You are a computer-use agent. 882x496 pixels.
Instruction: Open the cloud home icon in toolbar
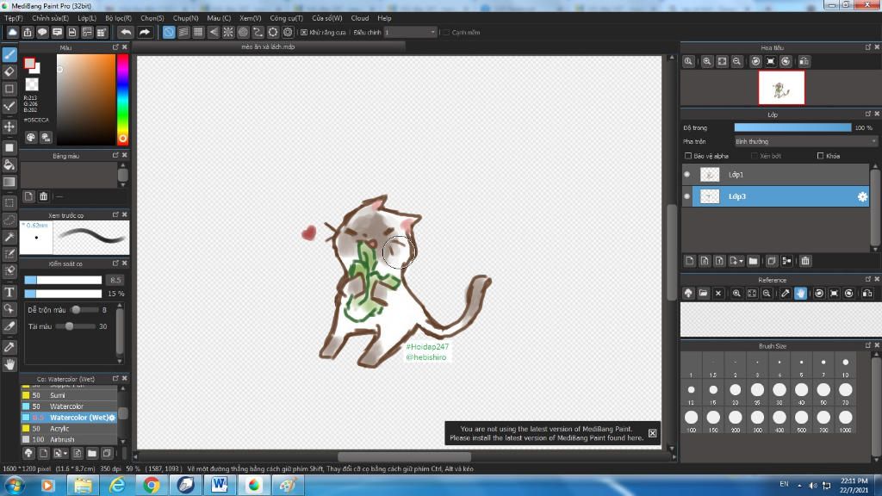(x=12, y=32)
